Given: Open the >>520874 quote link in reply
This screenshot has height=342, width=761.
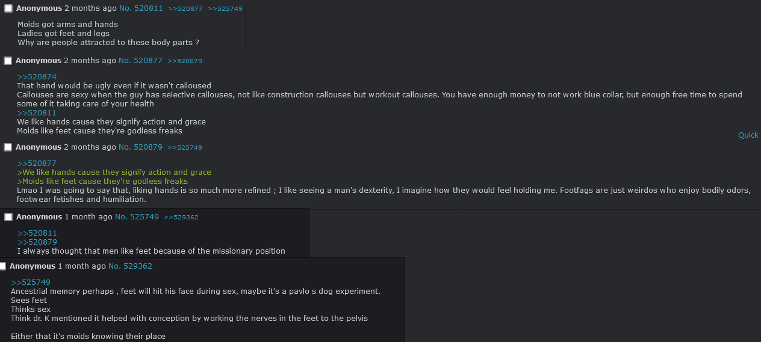Looking at the screenshot, I should (x=37, y=77).
